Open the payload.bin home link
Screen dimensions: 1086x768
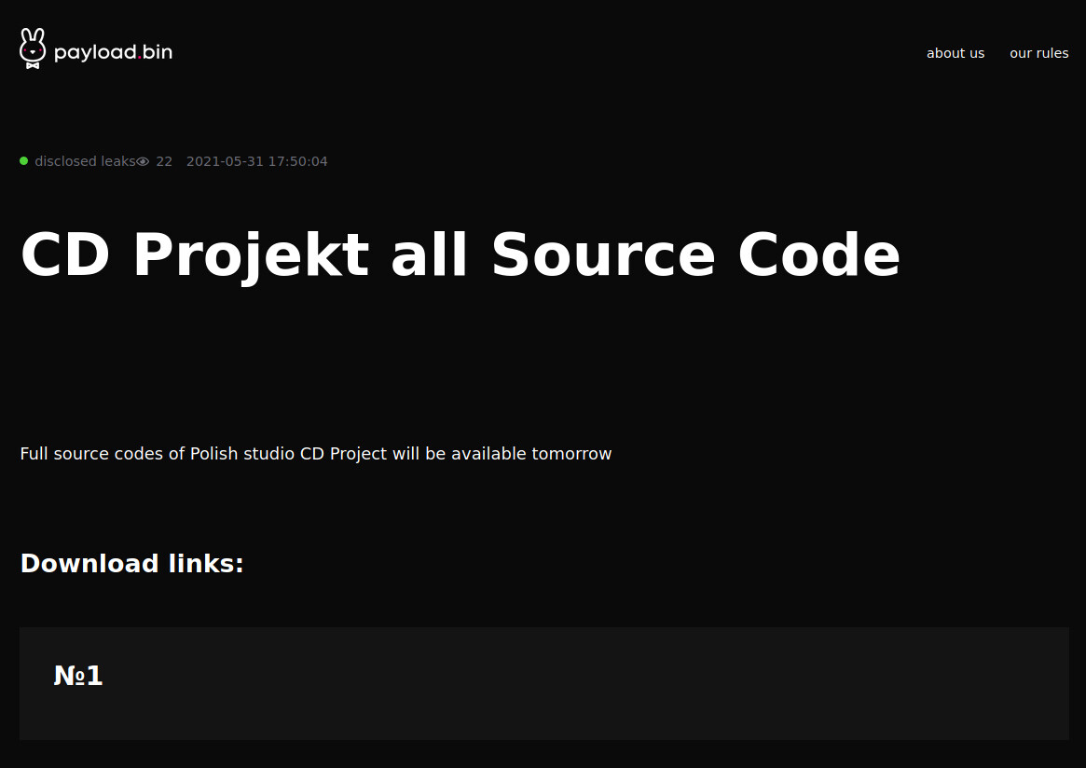[x=96, y=49]
